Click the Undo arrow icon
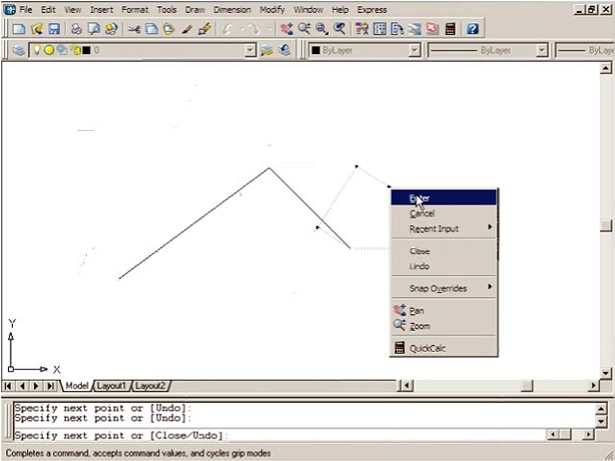The height and width of the screenshot is (461, 615). [227, 29]
